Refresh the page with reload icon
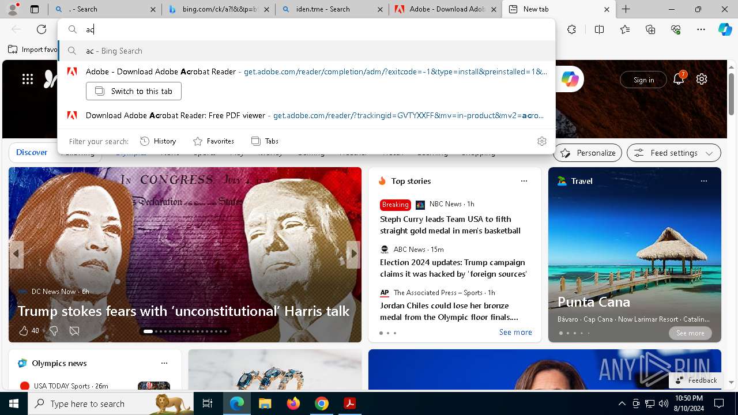 42,29
